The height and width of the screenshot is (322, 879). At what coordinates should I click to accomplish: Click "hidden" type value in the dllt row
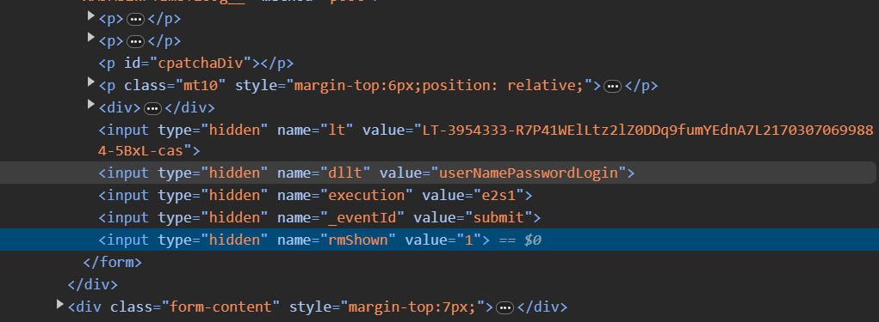[235, 173]
